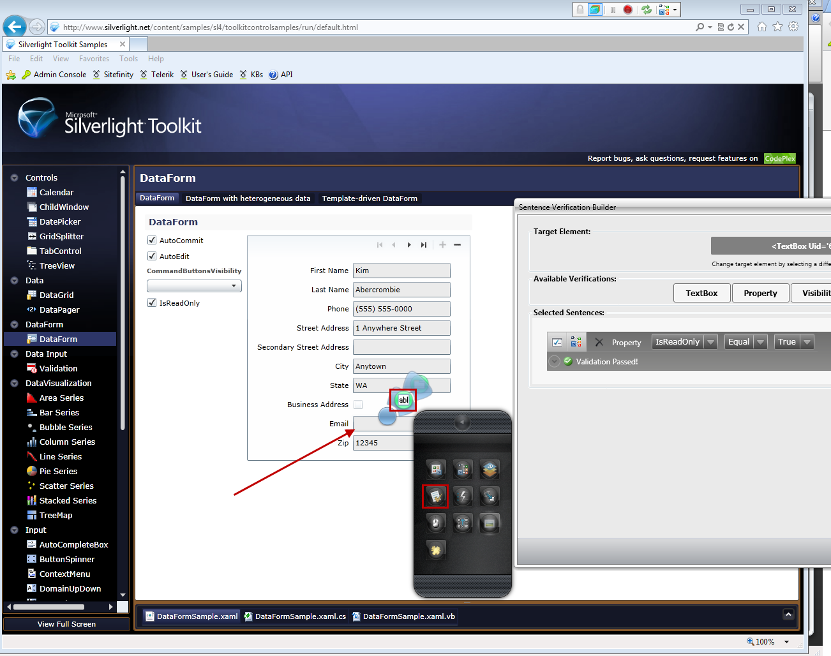Select DataGrid in the sidebar tree
831x656 pixels.
56,295
